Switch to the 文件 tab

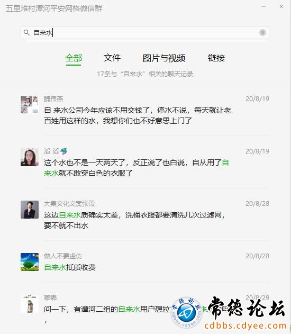click(x=112, y=58)
